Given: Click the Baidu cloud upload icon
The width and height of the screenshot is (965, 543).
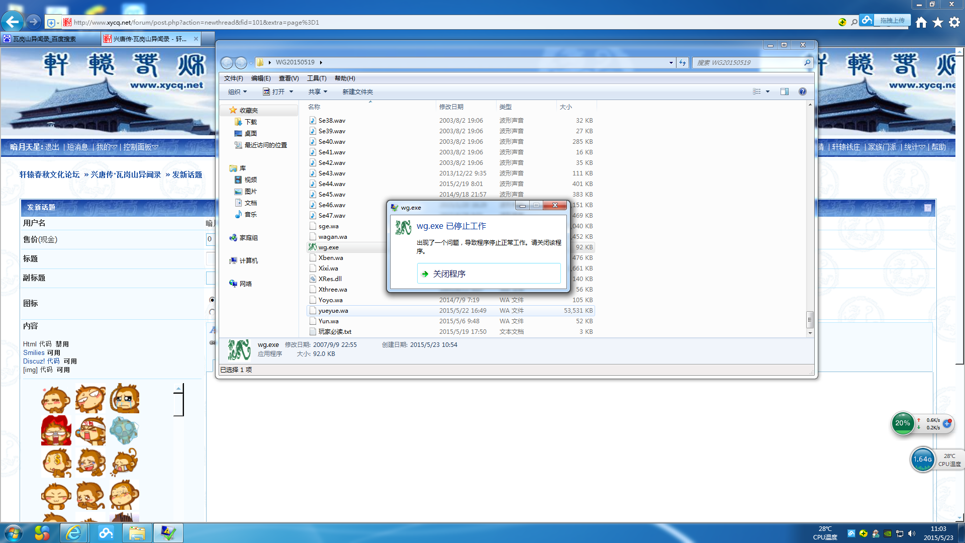Looking at the screenshot, I should pos(866,21).
